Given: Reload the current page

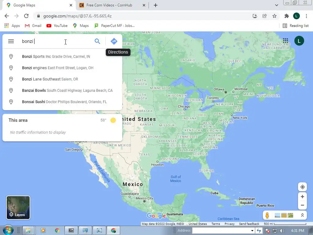Looking at the screenshot, I should [26, 16].
